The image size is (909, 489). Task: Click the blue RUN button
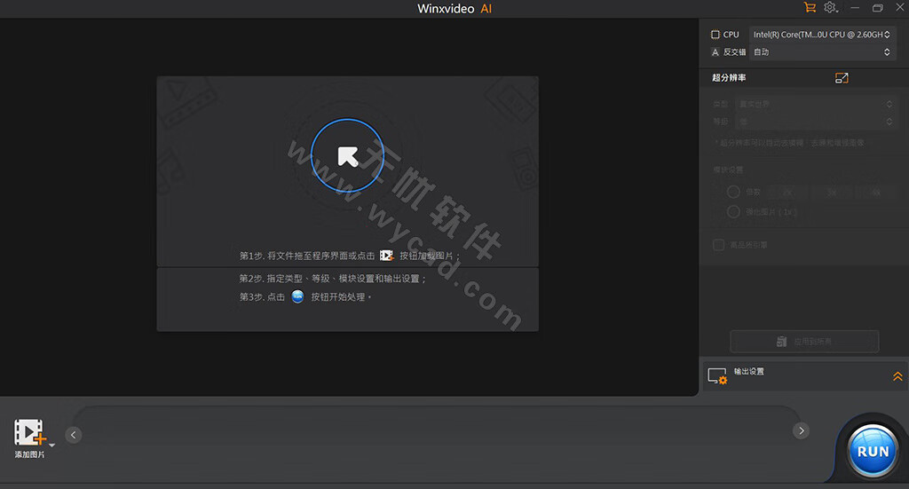coord(872,451)
